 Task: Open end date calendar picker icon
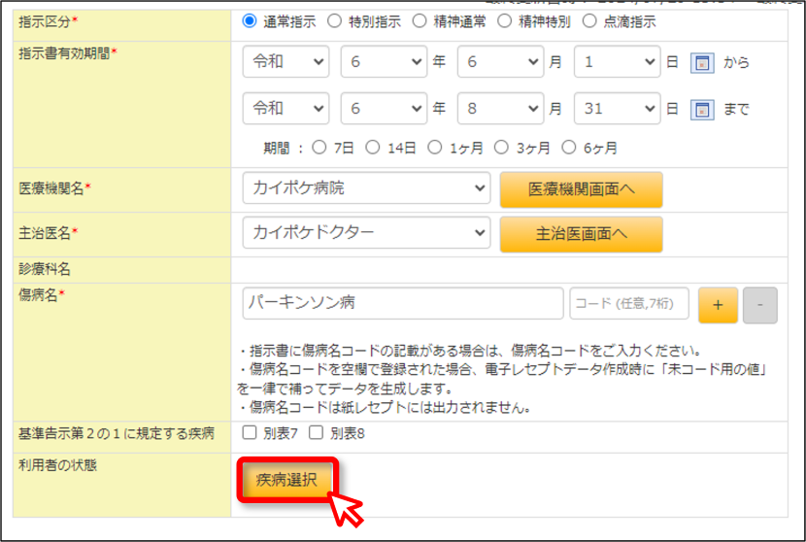[702, 109]
